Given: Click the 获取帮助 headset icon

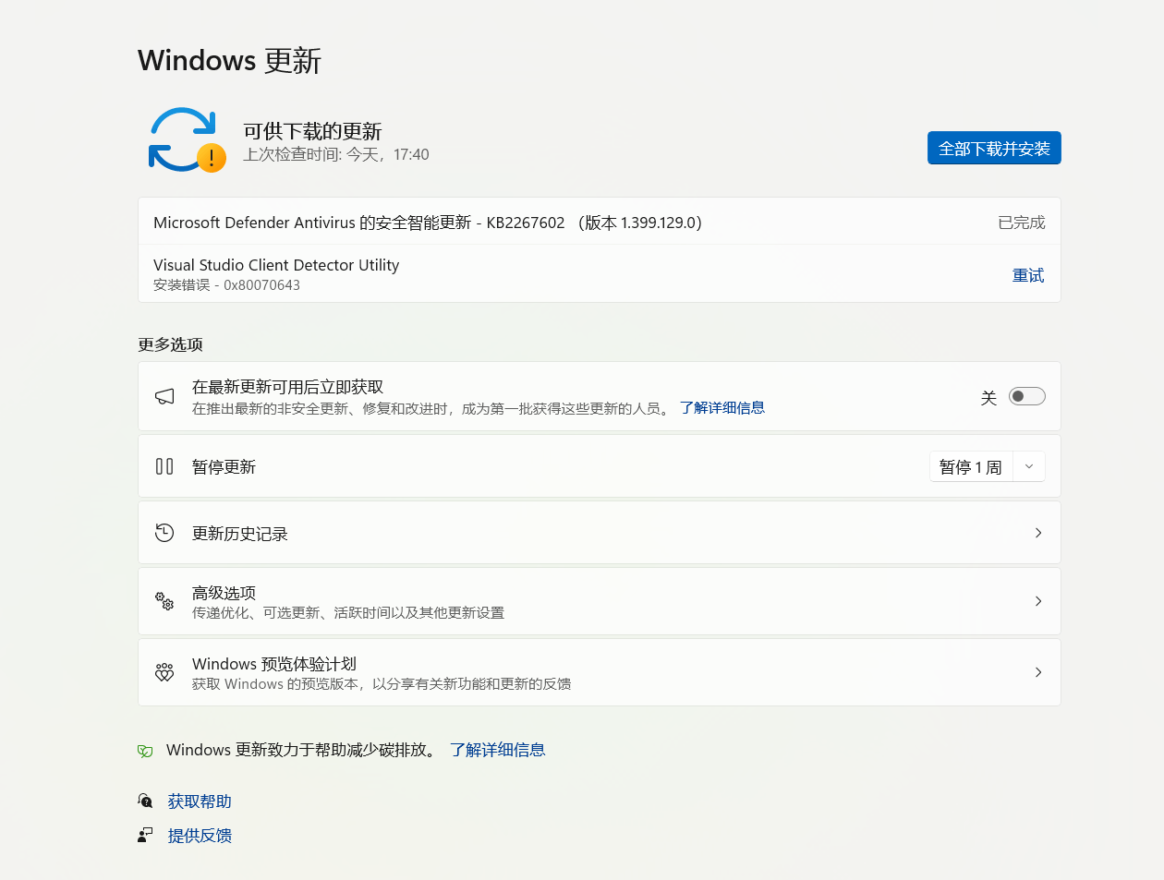Looking at the screenshot, I should tap(145, 801).
